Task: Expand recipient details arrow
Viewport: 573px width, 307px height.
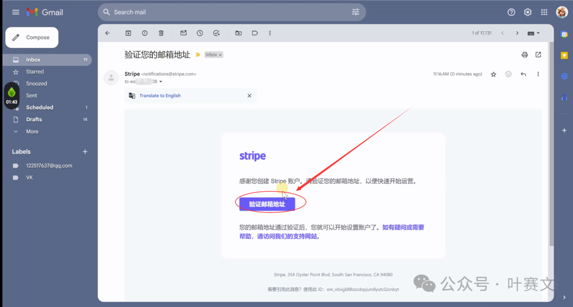Action: (x=161, y=82)
